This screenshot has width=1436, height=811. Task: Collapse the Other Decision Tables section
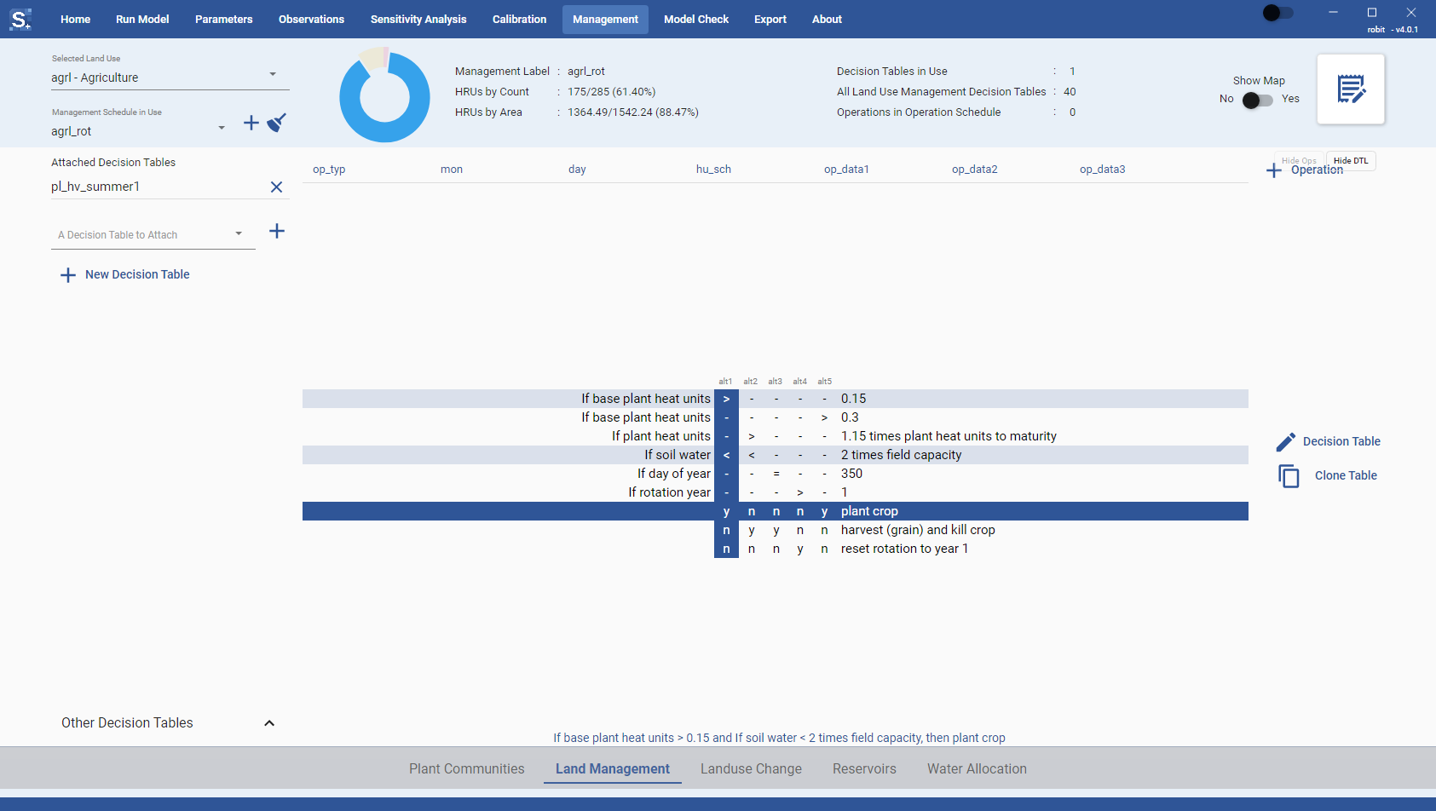269,723
